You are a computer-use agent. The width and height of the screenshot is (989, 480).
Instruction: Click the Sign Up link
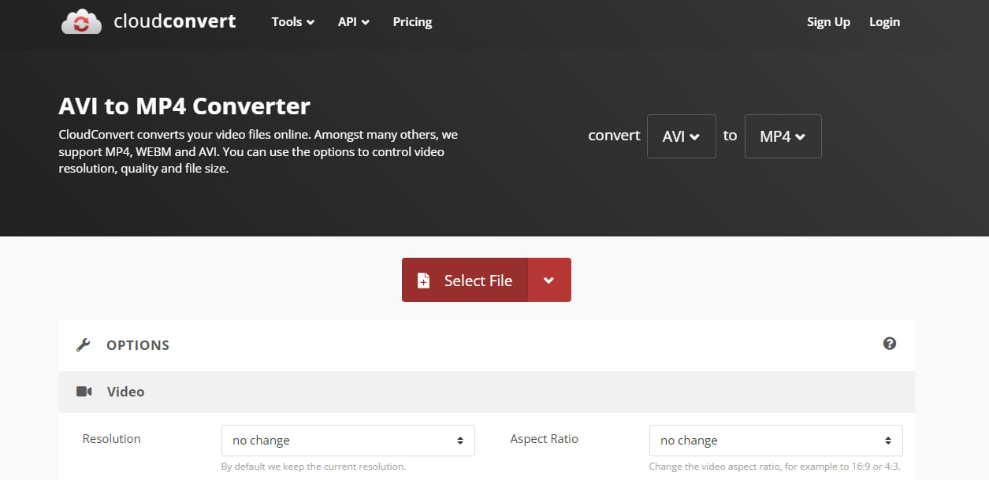click(x=828, y=22)
